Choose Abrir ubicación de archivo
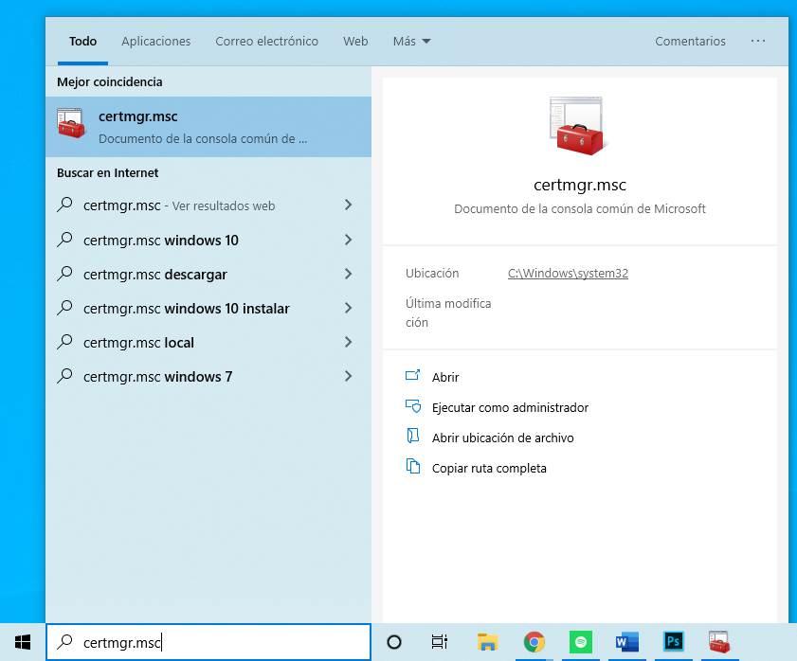This screenshot has width=797, height=661. click(x=502, y=438)
